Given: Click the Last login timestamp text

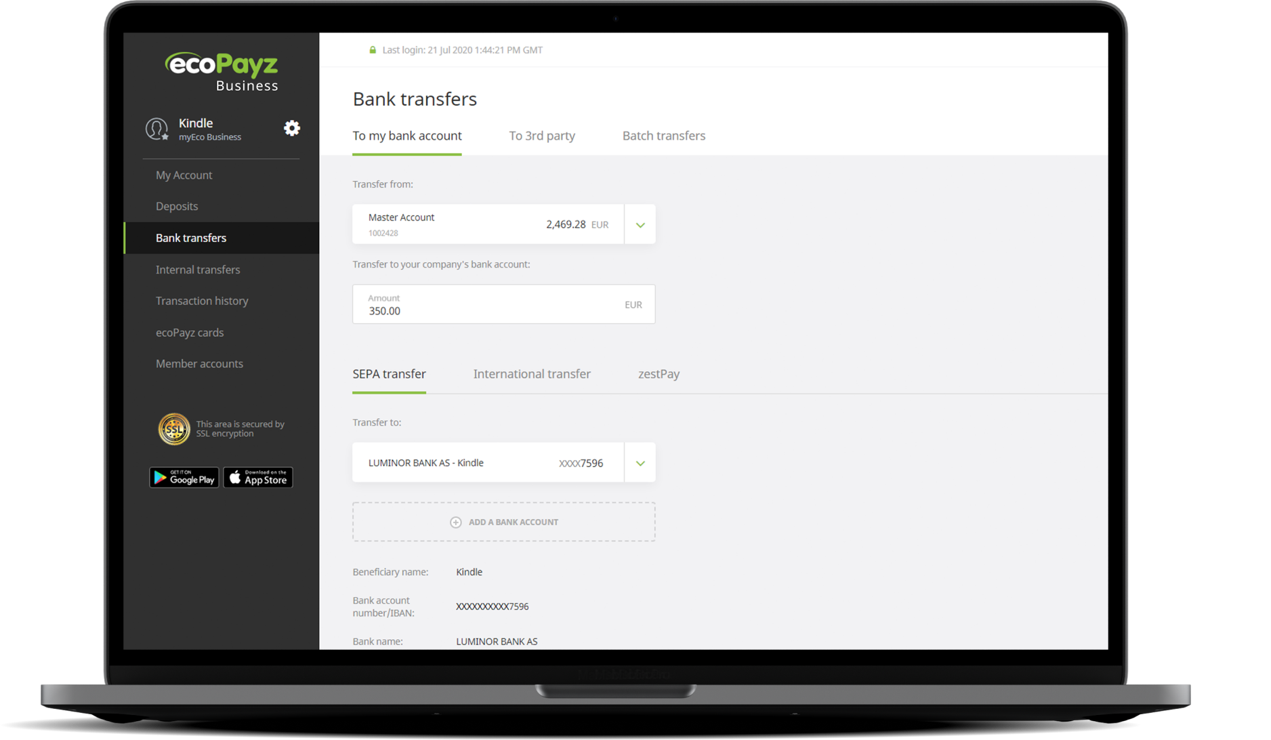Looking at the screenshot, I should [x=462, y=49].
